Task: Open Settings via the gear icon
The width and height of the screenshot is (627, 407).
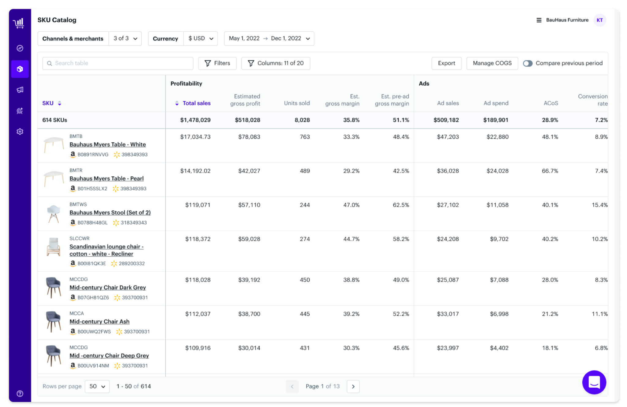Action: point(20,132)
